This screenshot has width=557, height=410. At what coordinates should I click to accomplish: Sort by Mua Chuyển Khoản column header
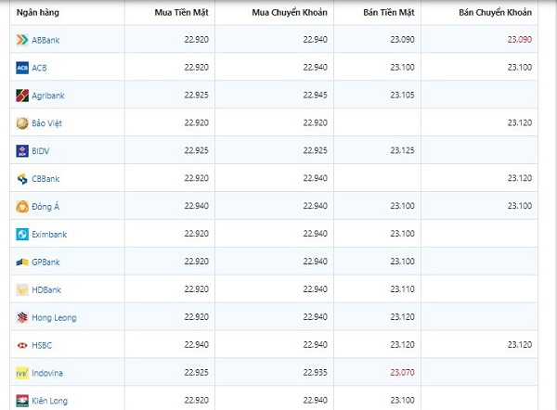click(290, 13)
